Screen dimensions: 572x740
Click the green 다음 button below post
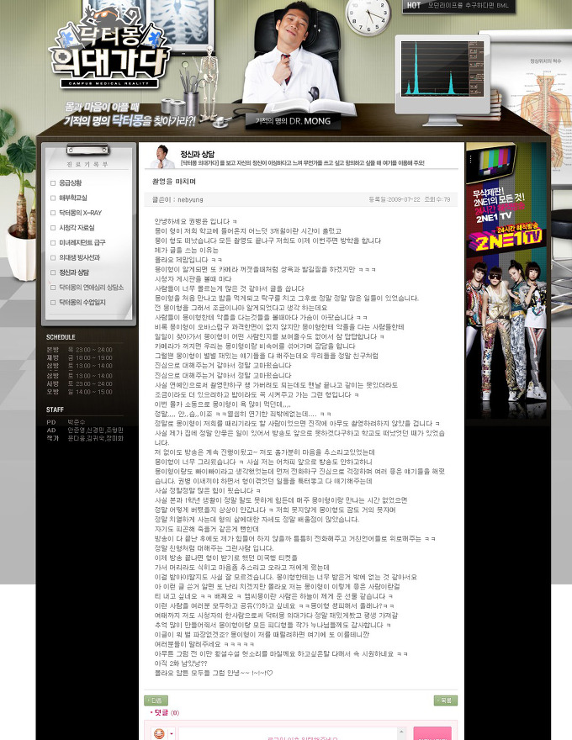[x=156, y=700]
